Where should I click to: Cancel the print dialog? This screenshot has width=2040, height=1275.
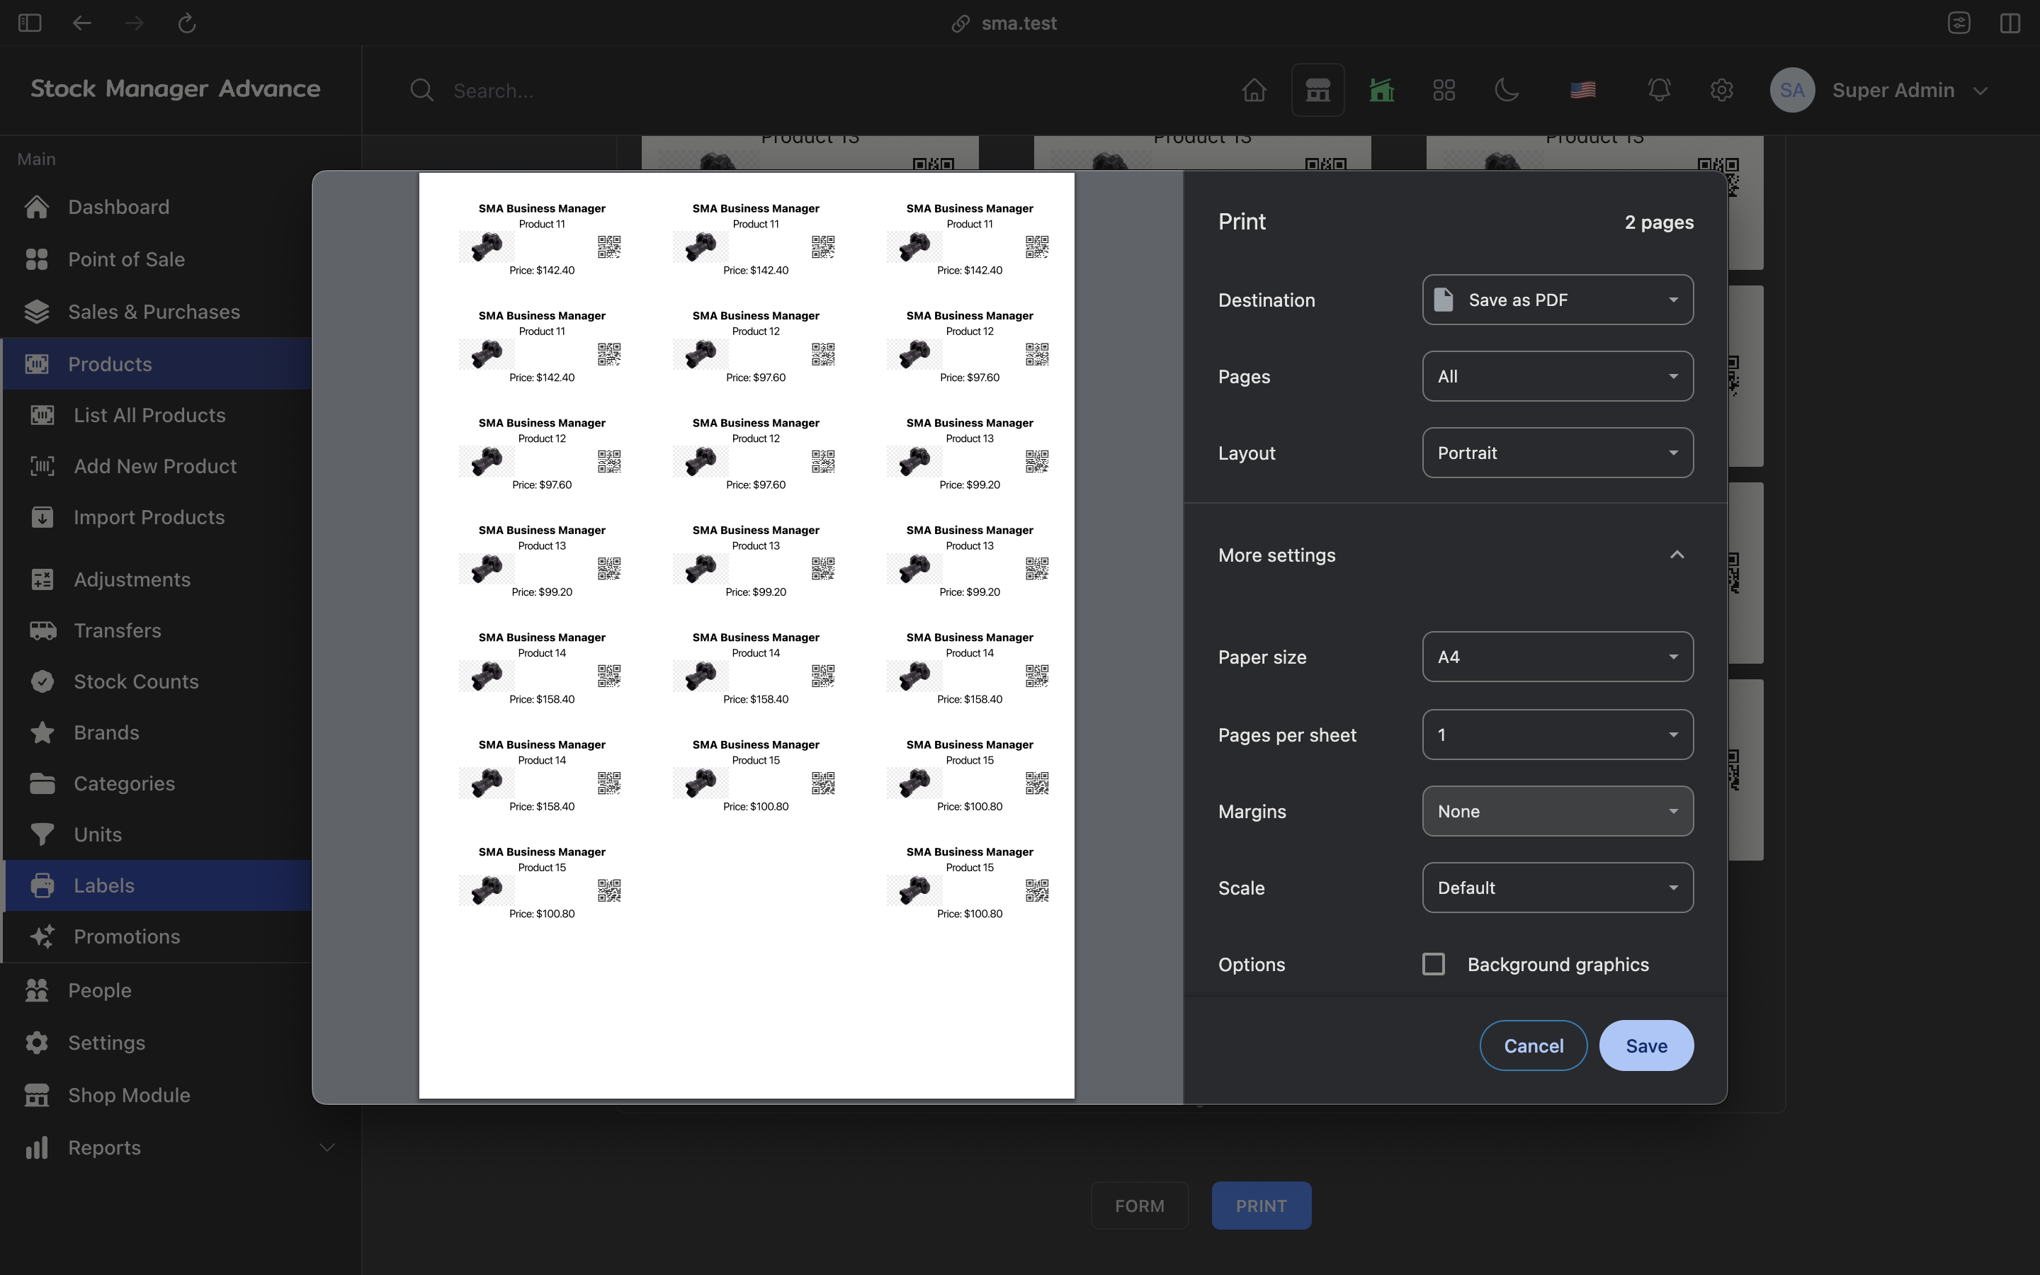(x=1534, y=1045)
